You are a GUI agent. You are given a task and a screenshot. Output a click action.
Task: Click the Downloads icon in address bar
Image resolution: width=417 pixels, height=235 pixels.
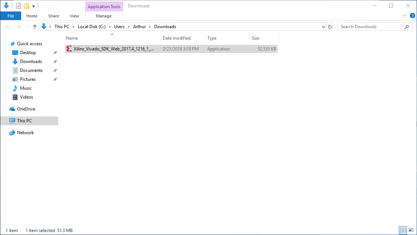pyautogui.click(x=44, y=27)
